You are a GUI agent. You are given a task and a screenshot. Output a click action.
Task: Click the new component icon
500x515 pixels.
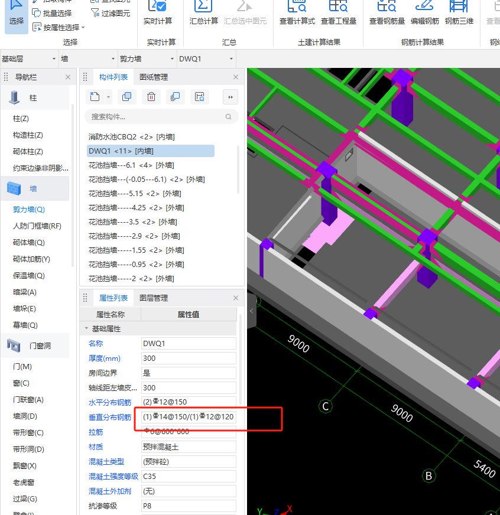[95, 97]
